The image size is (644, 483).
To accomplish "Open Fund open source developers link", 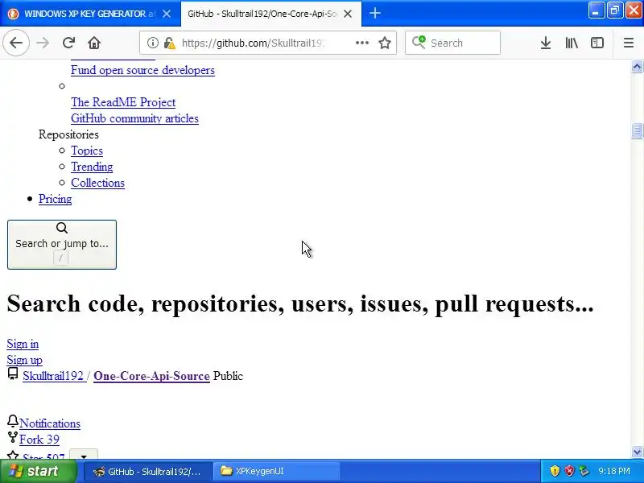I will click(142, 70).
